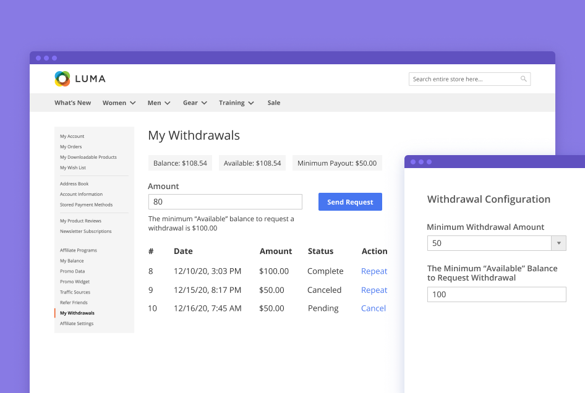Click the search magnifier icon

[x=523, y=79]
